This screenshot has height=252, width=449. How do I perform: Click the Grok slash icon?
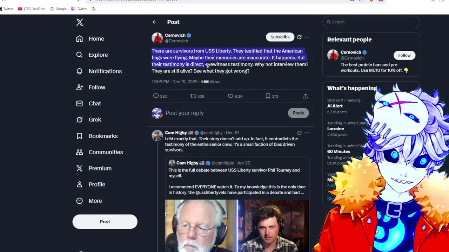tap(80, 120)
